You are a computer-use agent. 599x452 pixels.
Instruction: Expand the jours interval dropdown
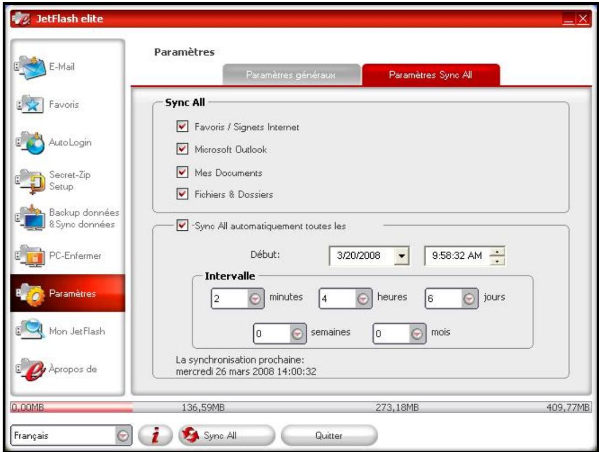[x=469, y=299]
